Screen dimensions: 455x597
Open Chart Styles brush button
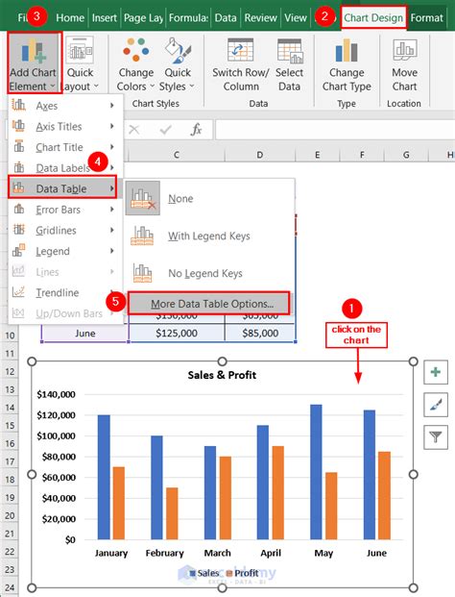tap(436, 405)
